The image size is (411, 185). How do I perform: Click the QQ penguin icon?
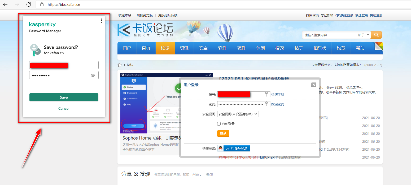point(220,148)
